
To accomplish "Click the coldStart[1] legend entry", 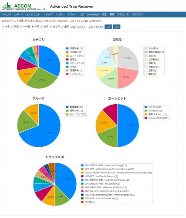I will pyautogui.click(x=74, y=74).
